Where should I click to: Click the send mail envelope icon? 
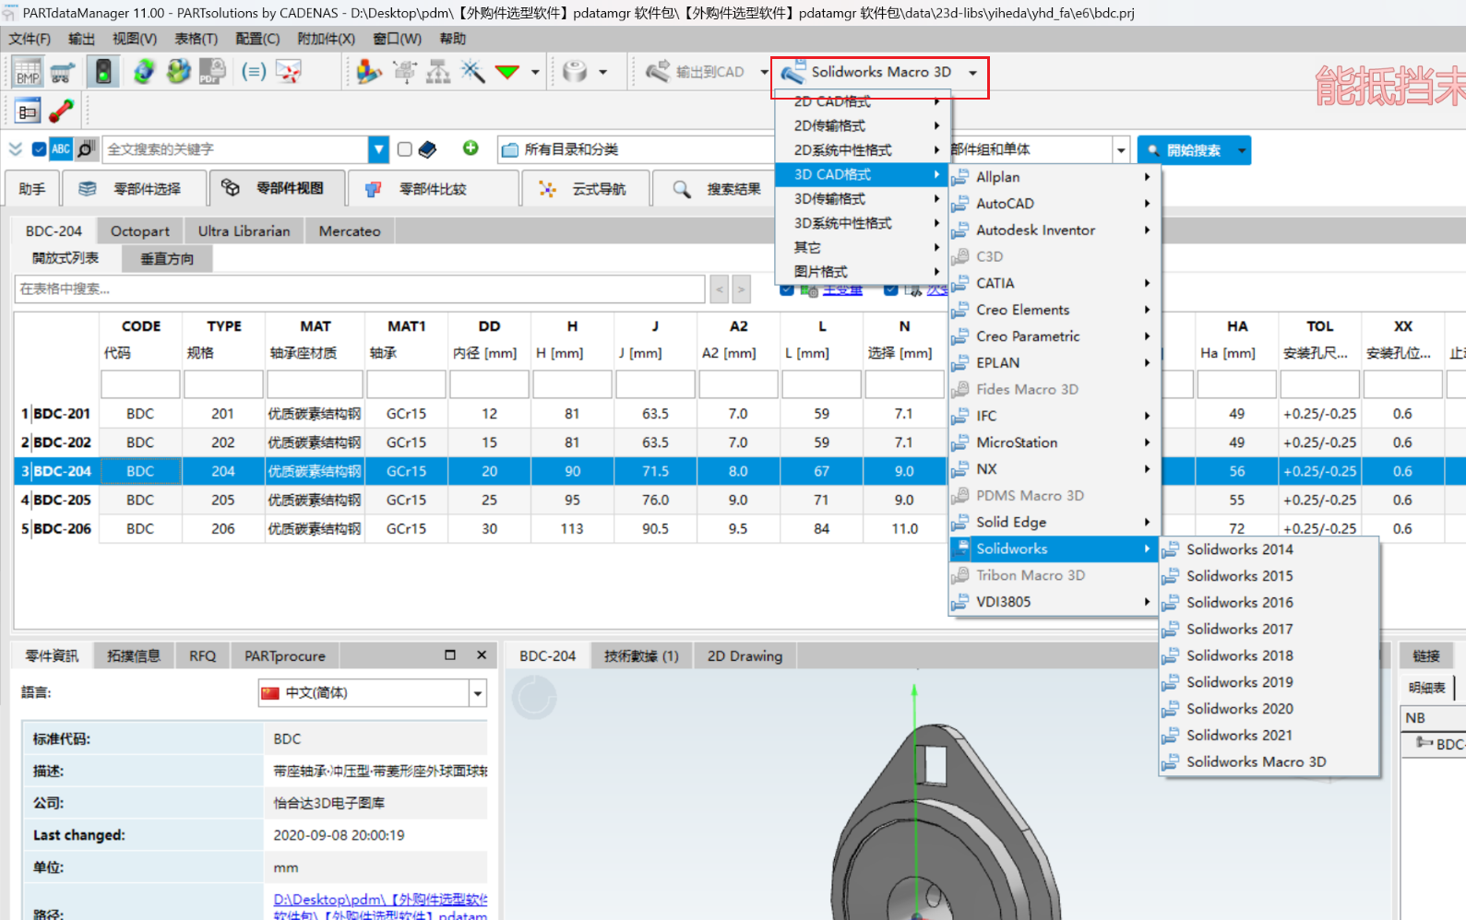point(289,72)
